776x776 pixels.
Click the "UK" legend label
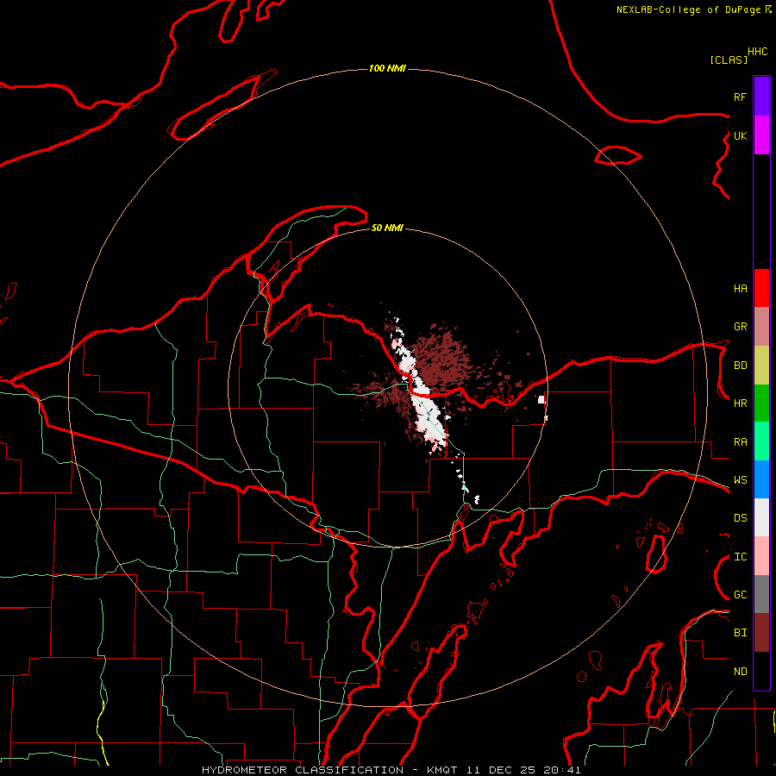(740, 135)
